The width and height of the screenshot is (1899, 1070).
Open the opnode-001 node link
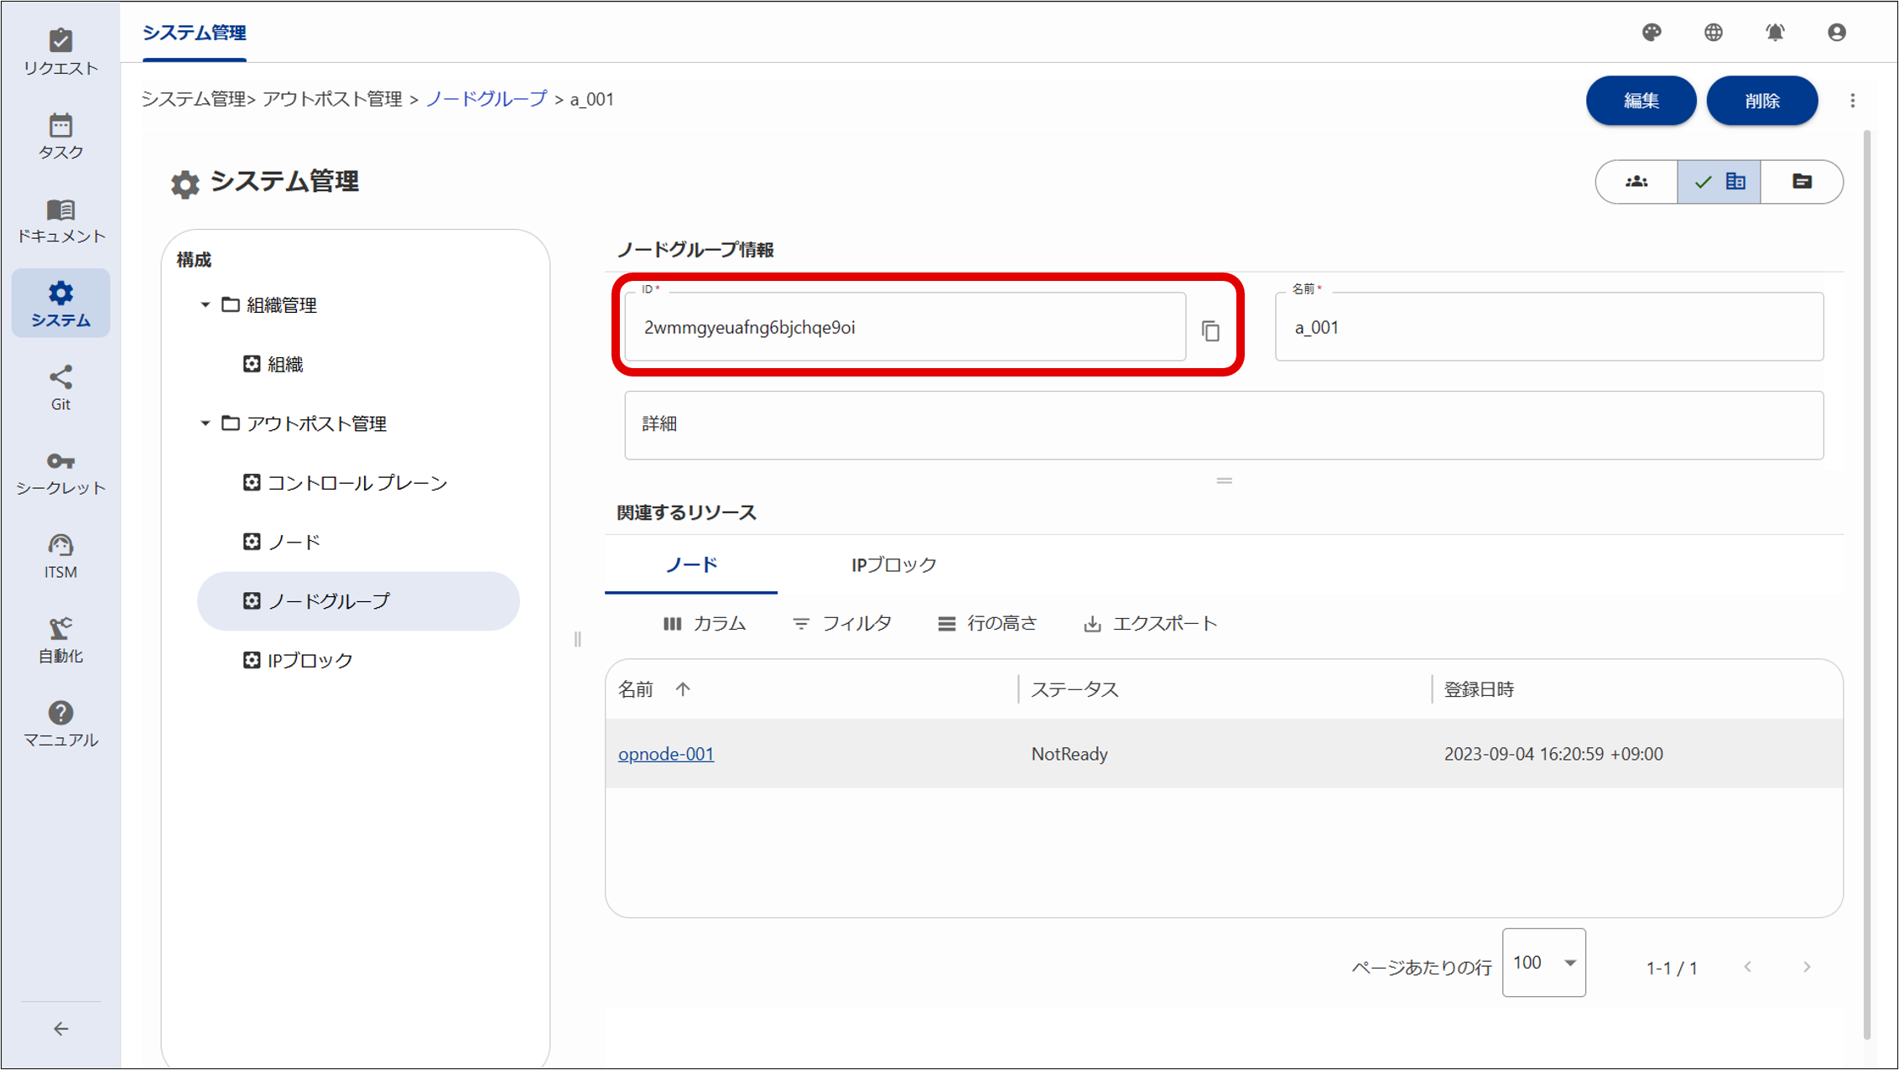[x=665, y=753]
